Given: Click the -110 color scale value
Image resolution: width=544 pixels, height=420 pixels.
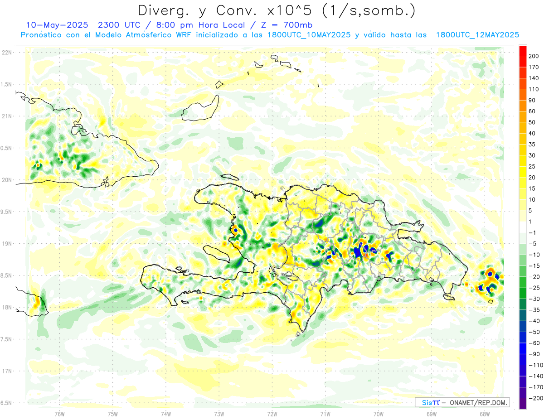Looking at the screenshot, I should (535, 365).
